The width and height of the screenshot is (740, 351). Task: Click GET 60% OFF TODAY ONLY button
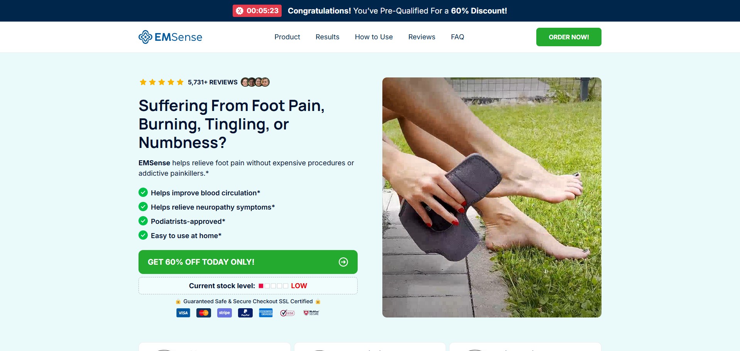248,262
